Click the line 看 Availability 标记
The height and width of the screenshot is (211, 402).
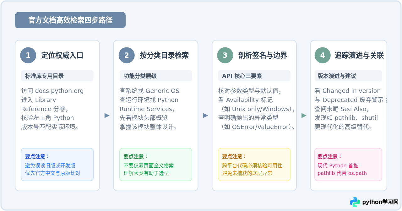coord(246,100)
